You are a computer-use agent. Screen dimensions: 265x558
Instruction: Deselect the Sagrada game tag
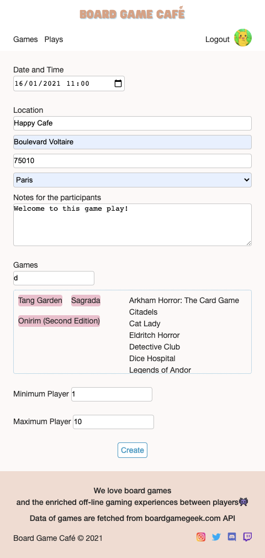point(86,301)
